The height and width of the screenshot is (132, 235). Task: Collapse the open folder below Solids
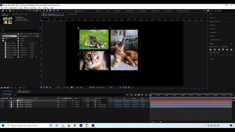click(1, 41)
